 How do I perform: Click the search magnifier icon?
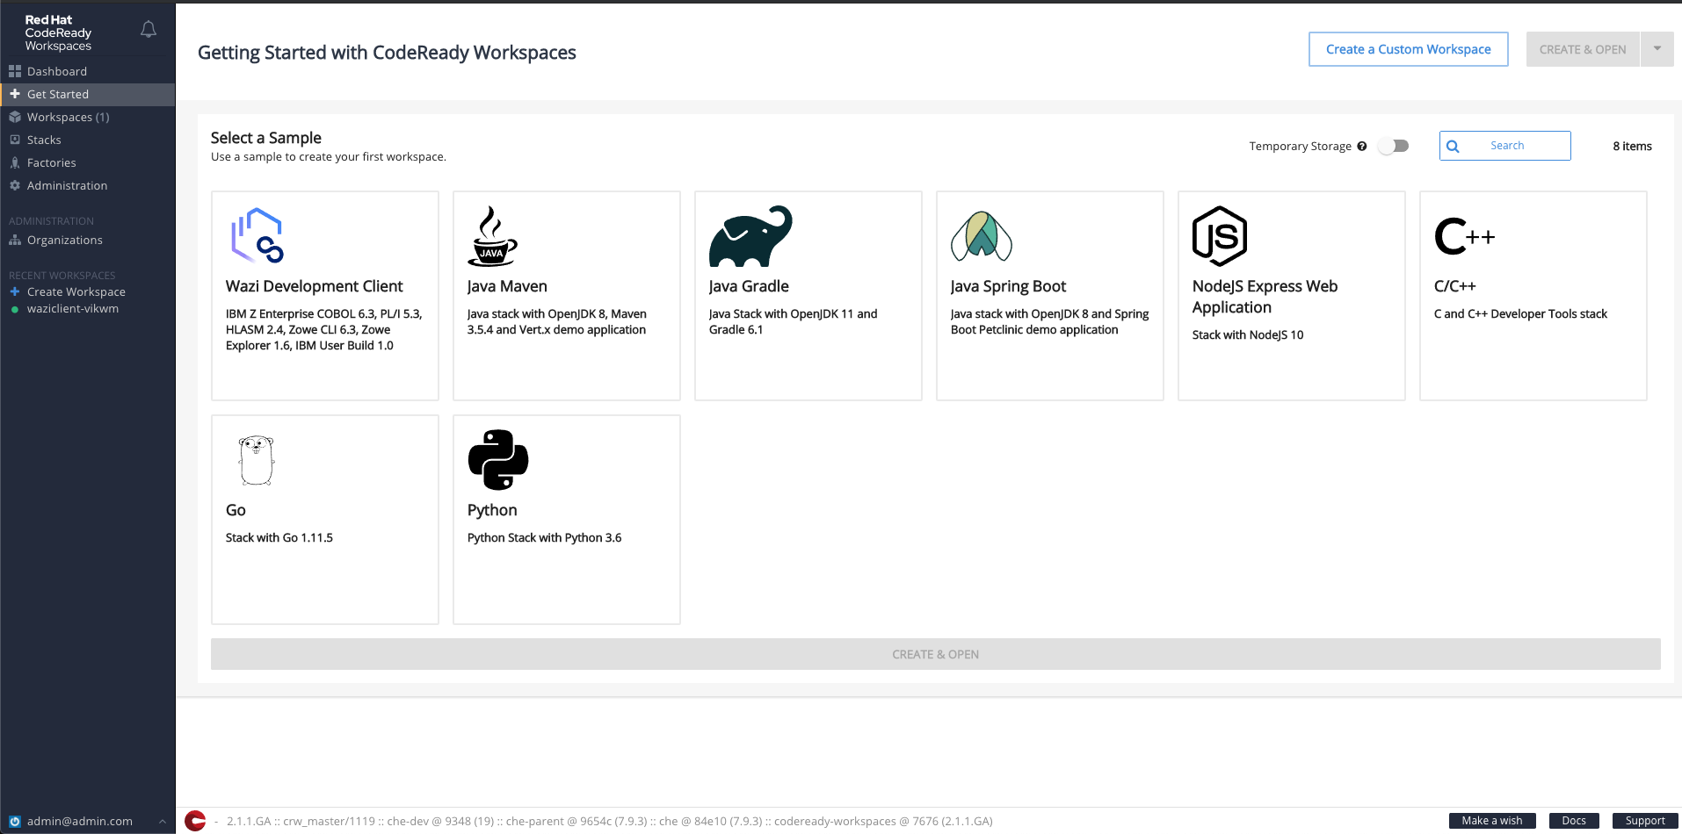1454,147
